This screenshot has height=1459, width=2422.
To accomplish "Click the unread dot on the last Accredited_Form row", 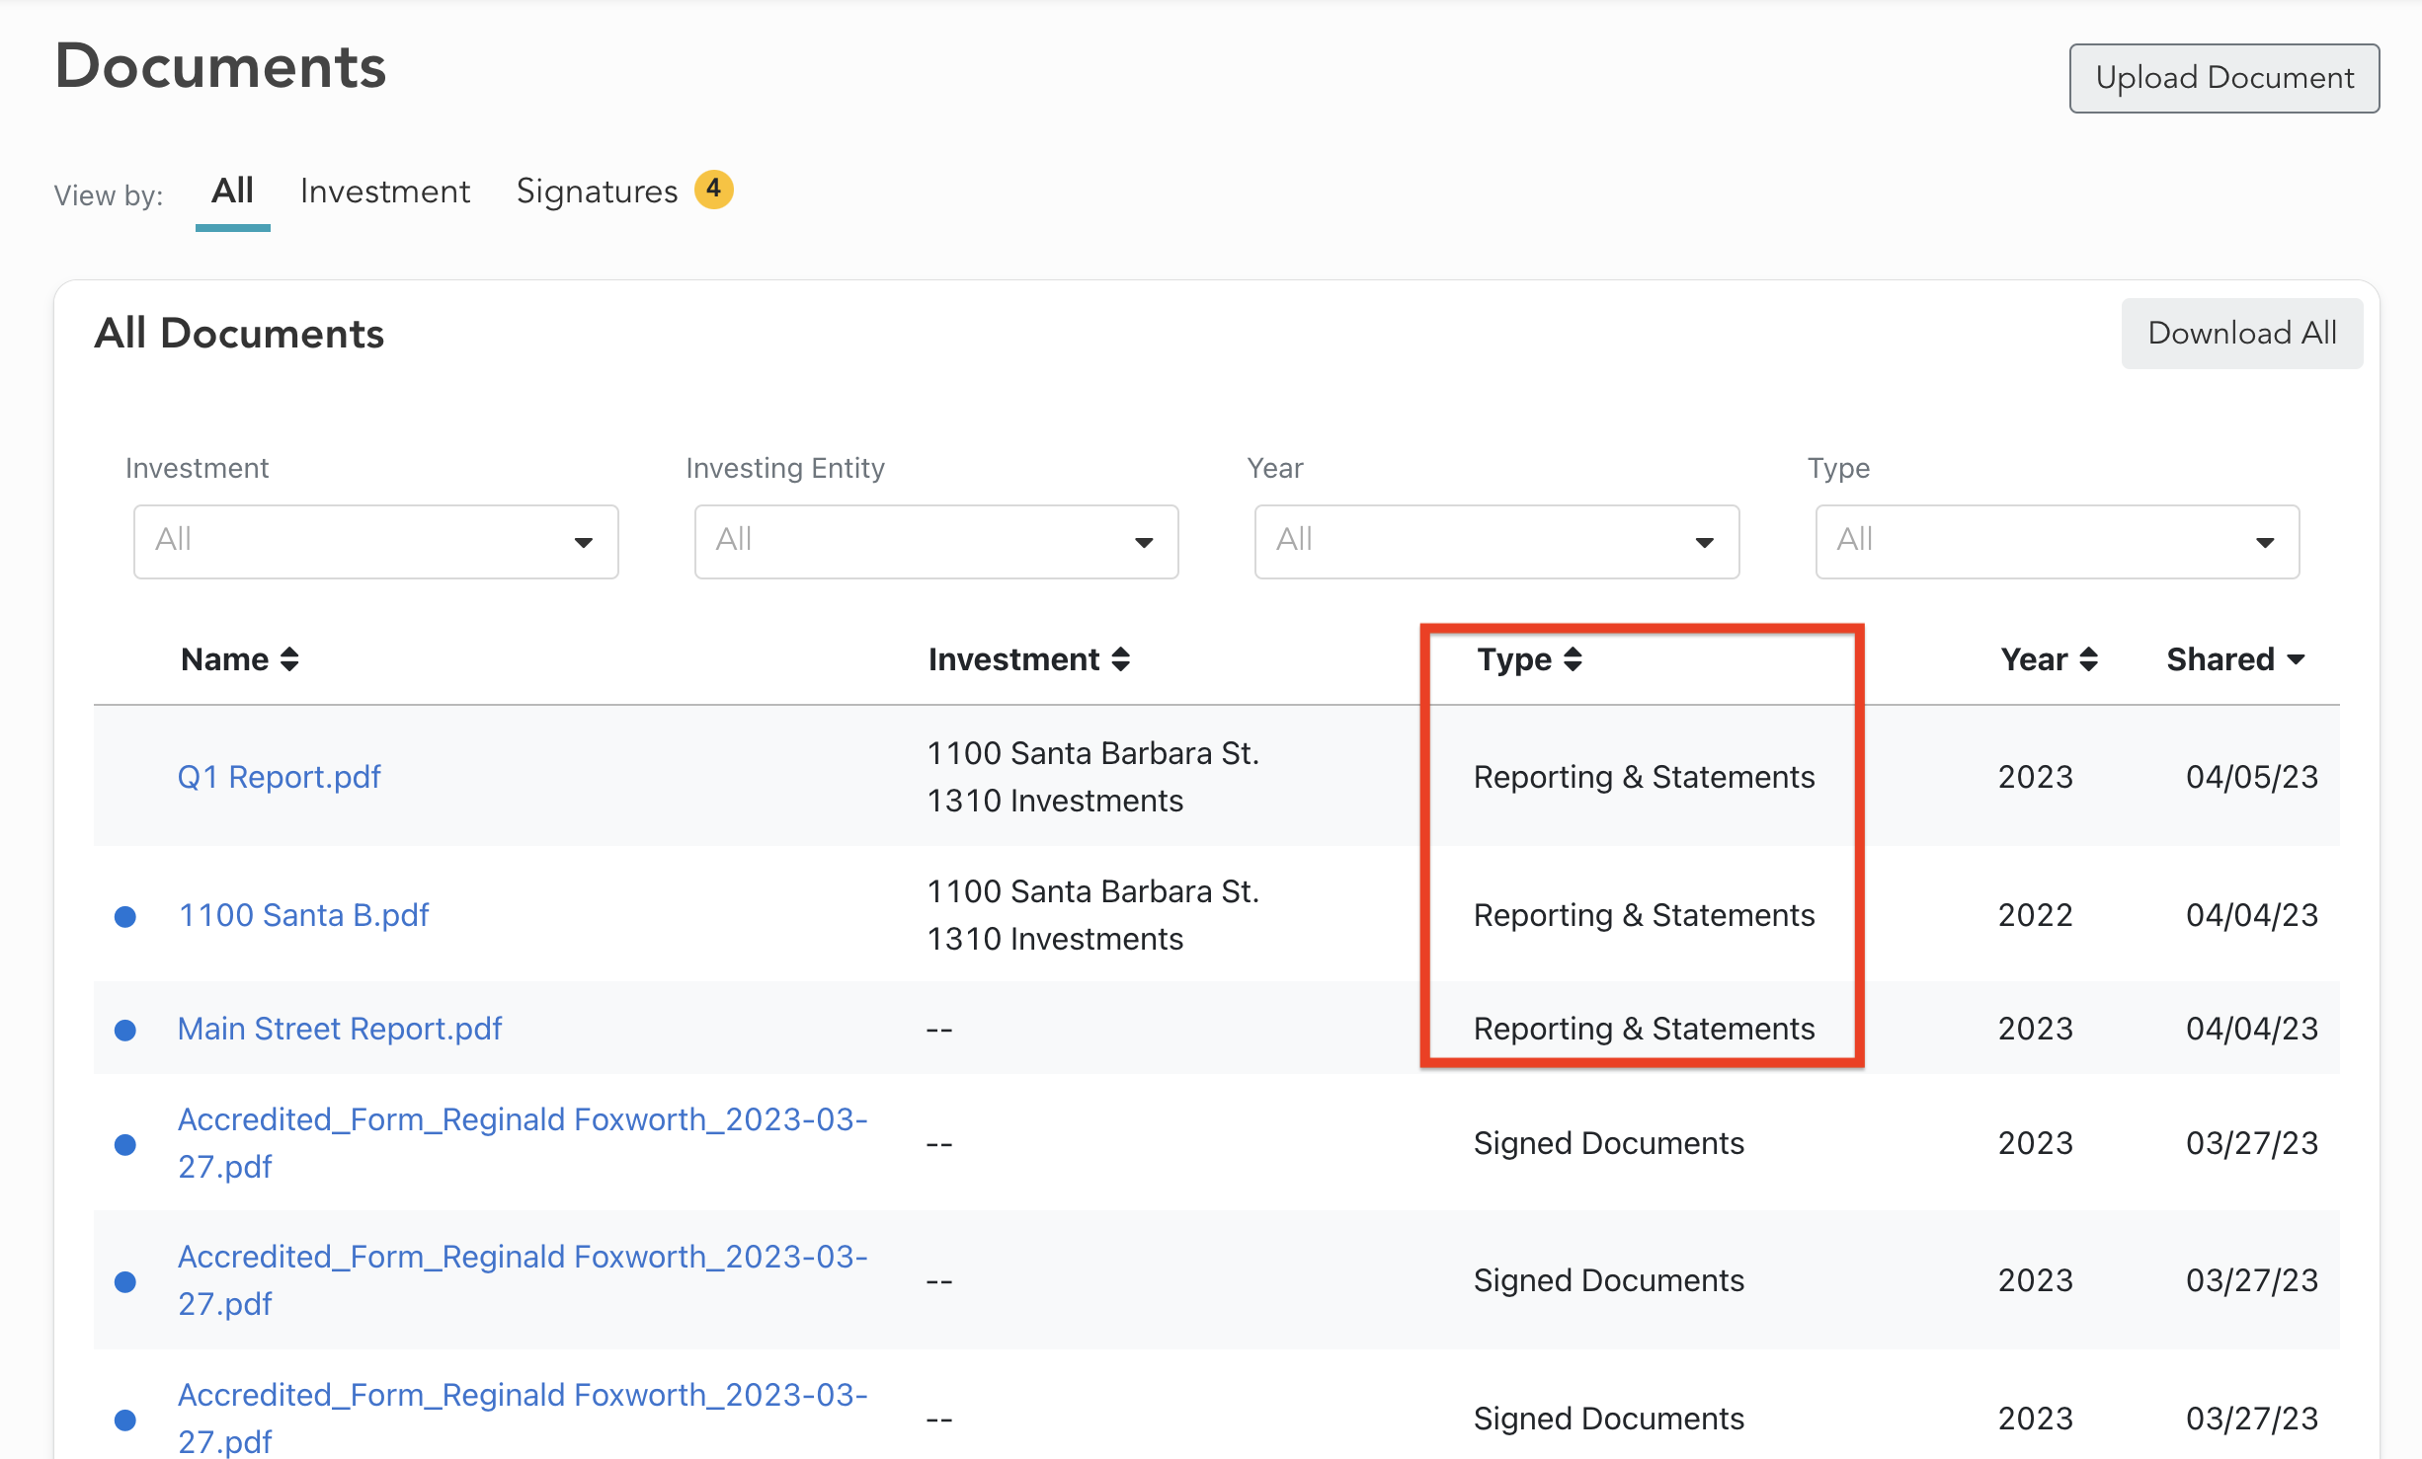I will click(x=125, y=1420).
